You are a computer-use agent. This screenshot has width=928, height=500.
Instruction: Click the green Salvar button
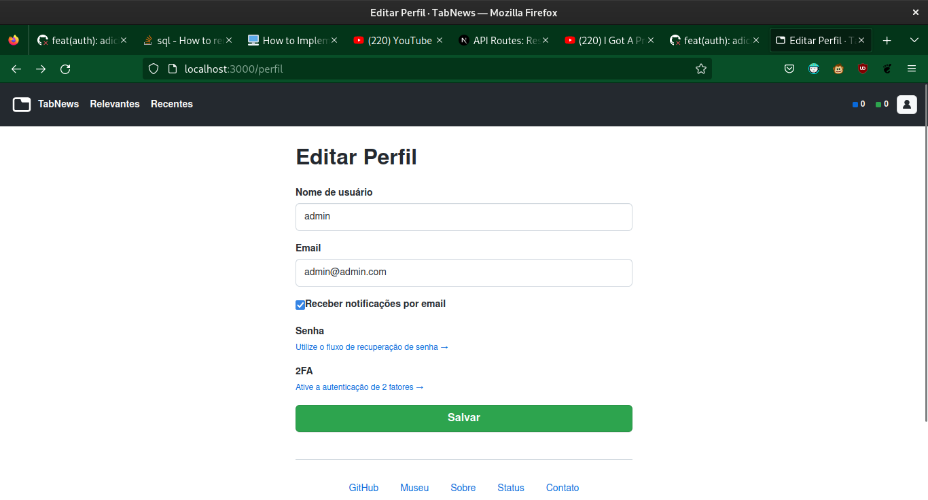click(464, 418)
